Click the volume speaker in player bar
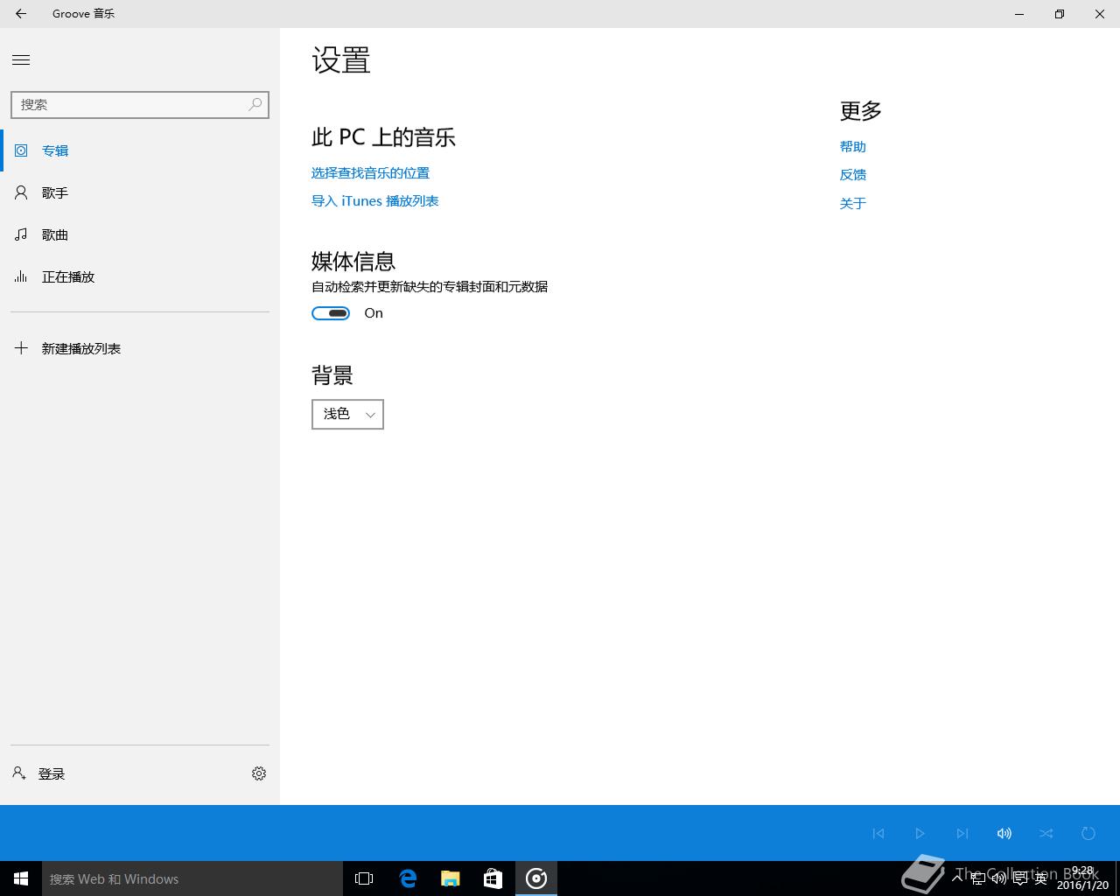The width and height of the screenshot is (1120, 896). (x=1004, y=833)
